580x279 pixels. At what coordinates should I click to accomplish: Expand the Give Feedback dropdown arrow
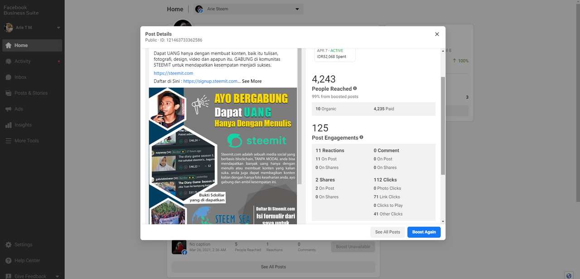pyautogui.click(x=57, y=276)
